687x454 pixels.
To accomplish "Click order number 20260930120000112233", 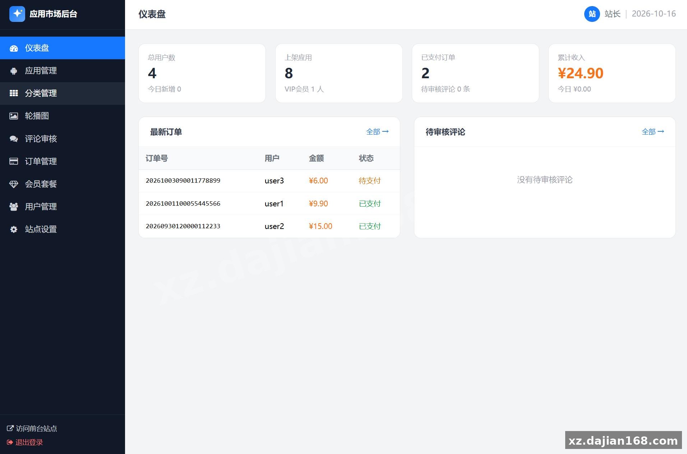I will point(183,226).
